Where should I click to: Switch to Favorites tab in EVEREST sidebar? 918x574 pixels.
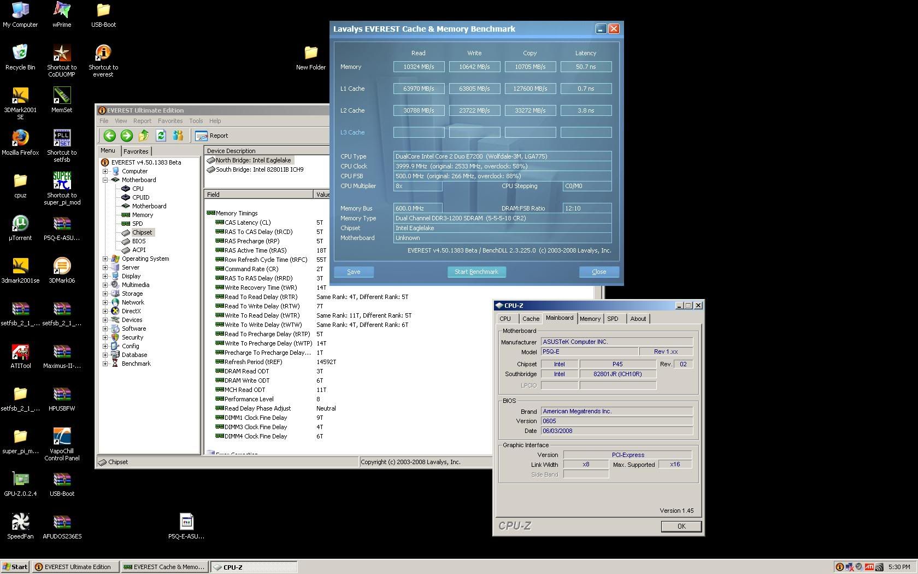click(136, 151)
